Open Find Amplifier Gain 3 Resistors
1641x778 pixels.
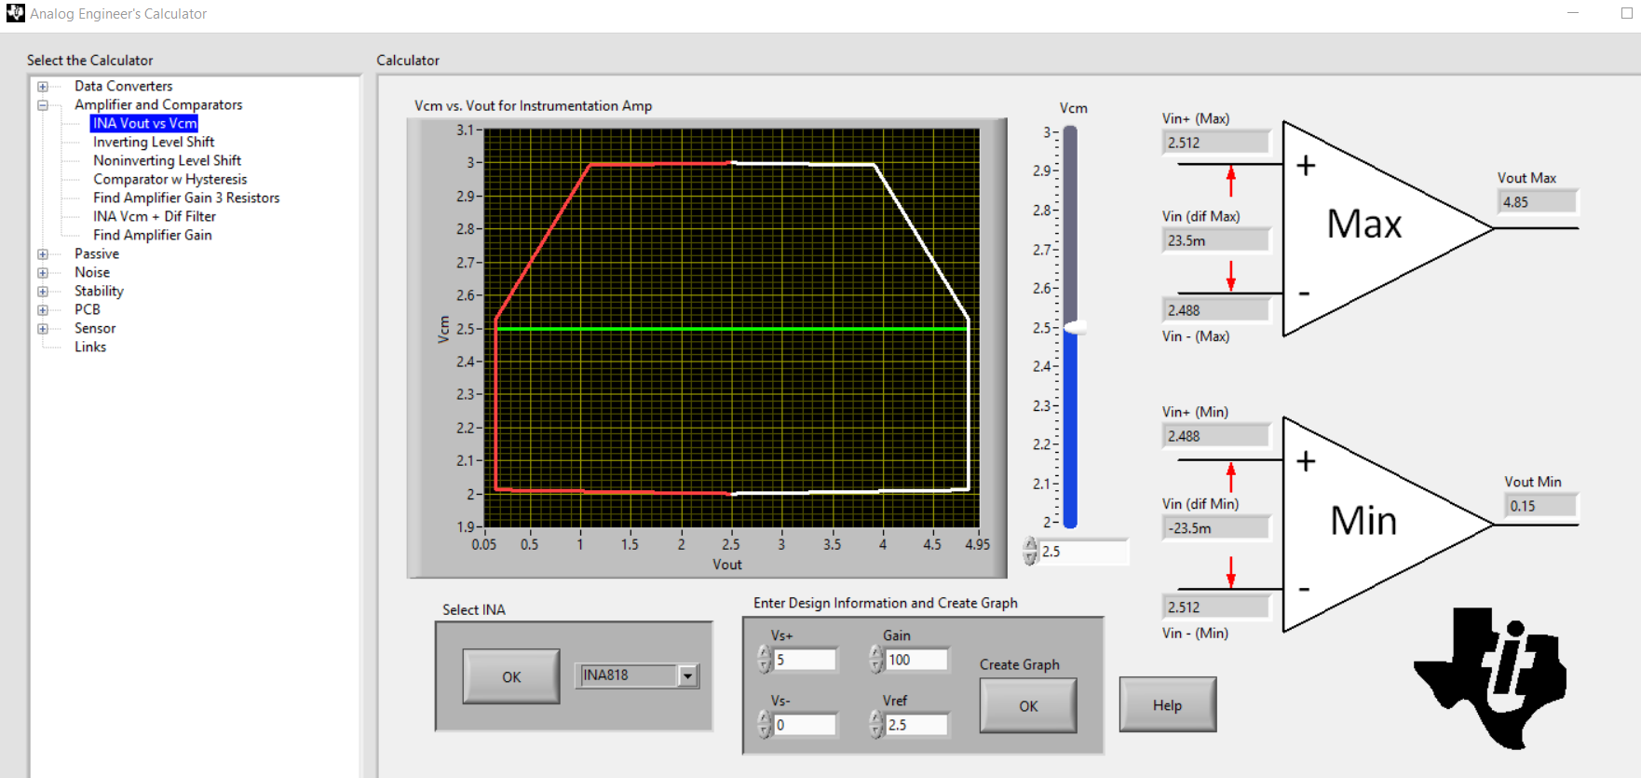(186, 198)
